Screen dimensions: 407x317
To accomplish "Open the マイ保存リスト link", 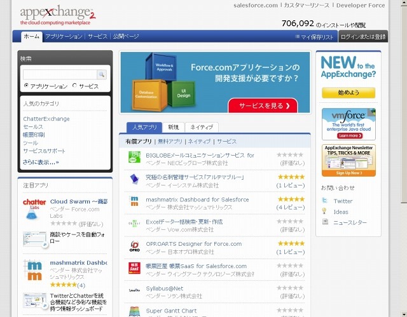I will coord(317,37).
